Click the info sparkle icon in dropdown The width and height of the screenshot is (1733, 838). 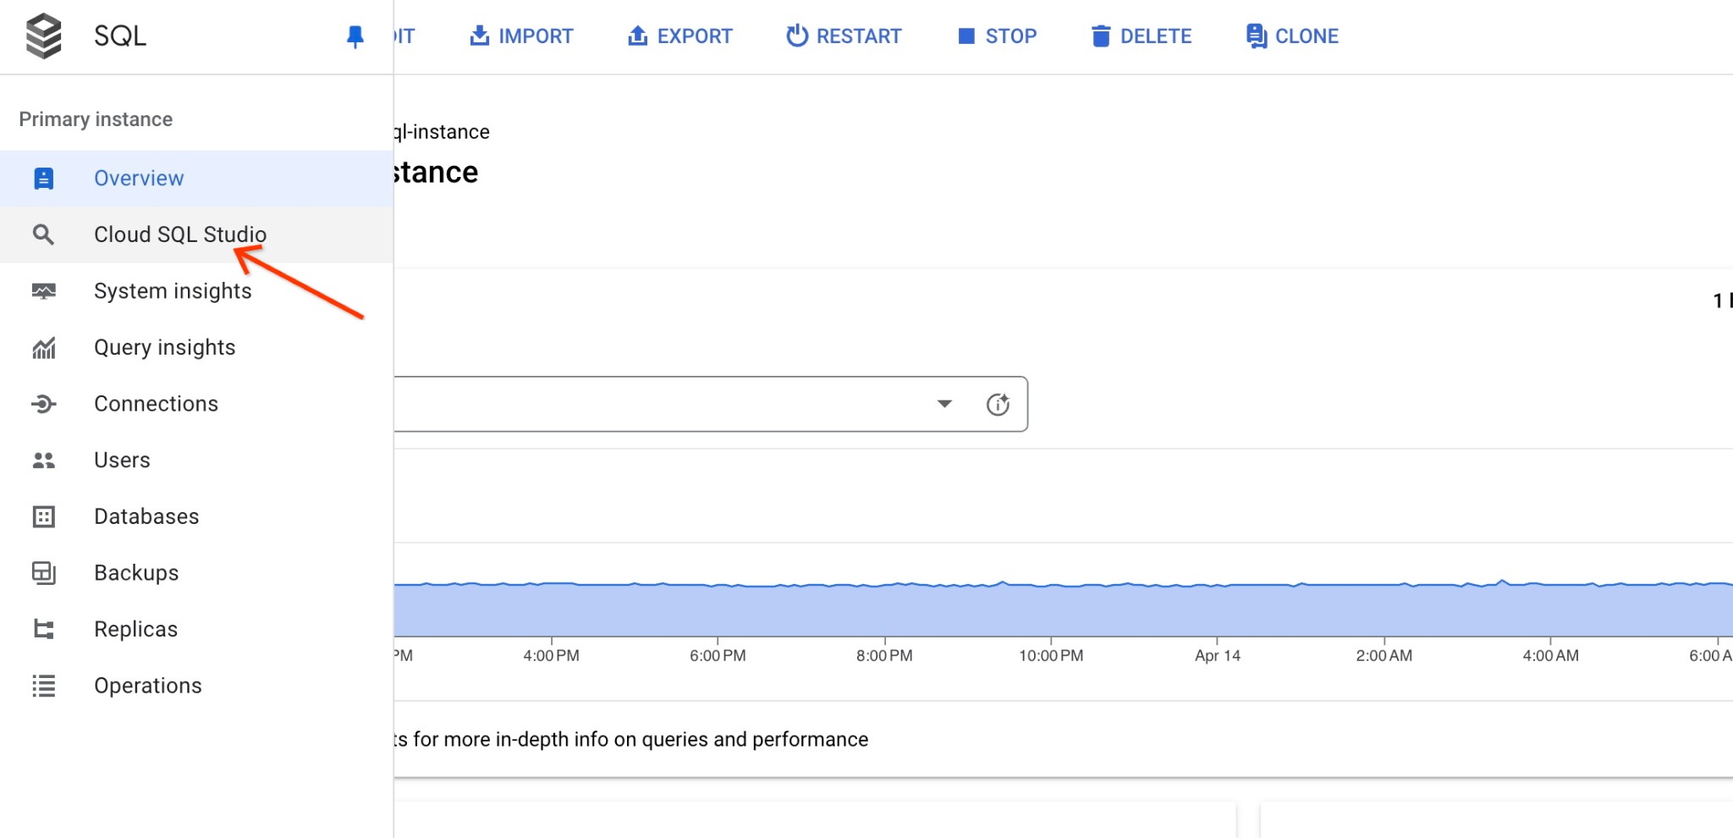coord(998,405)
